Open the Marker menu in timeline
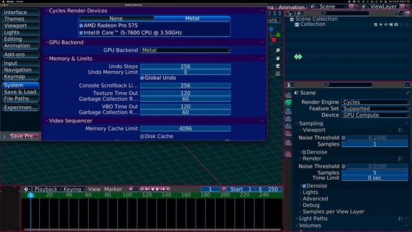Image resolution: width=412 pixels, height=232 pixels. coord(113,189)
